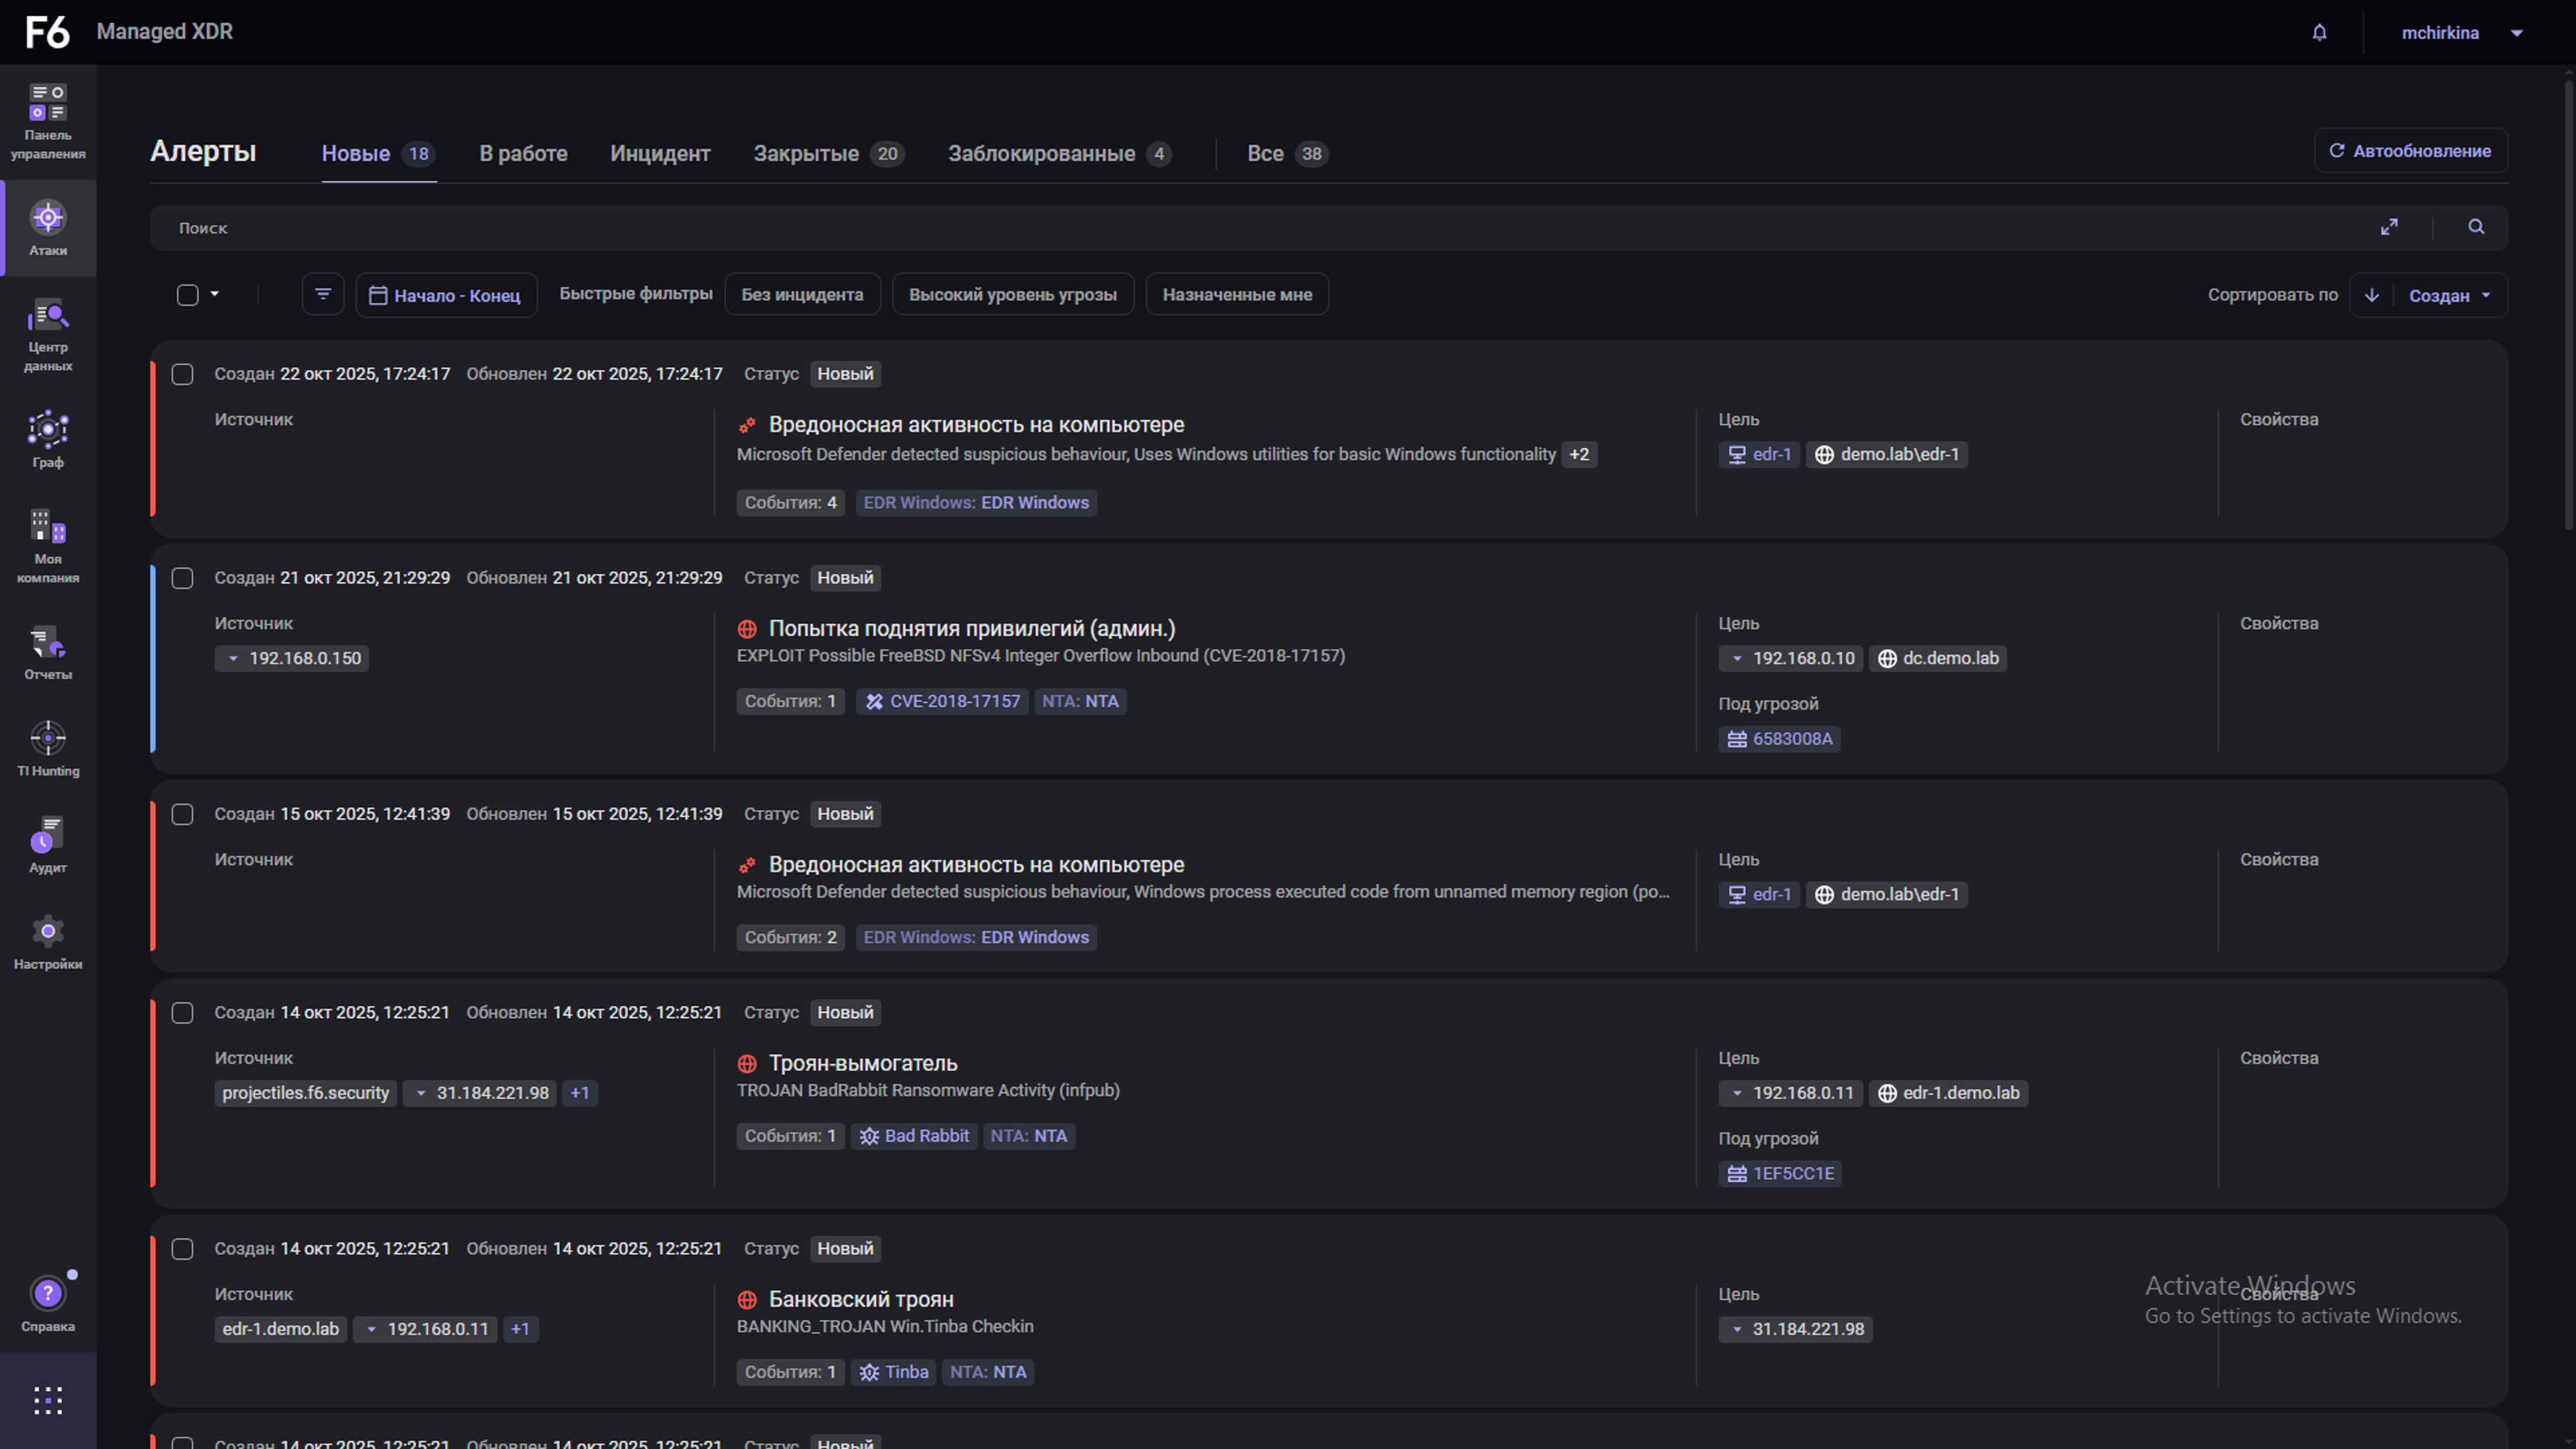
Task: Open the Граф sidebar section
Action: click(x=48, y=440)
